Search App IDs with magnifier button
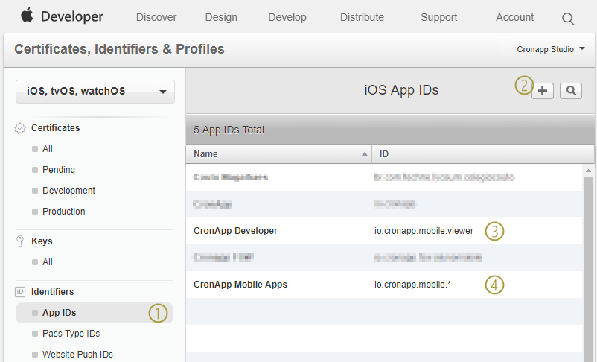 (571, 91)
